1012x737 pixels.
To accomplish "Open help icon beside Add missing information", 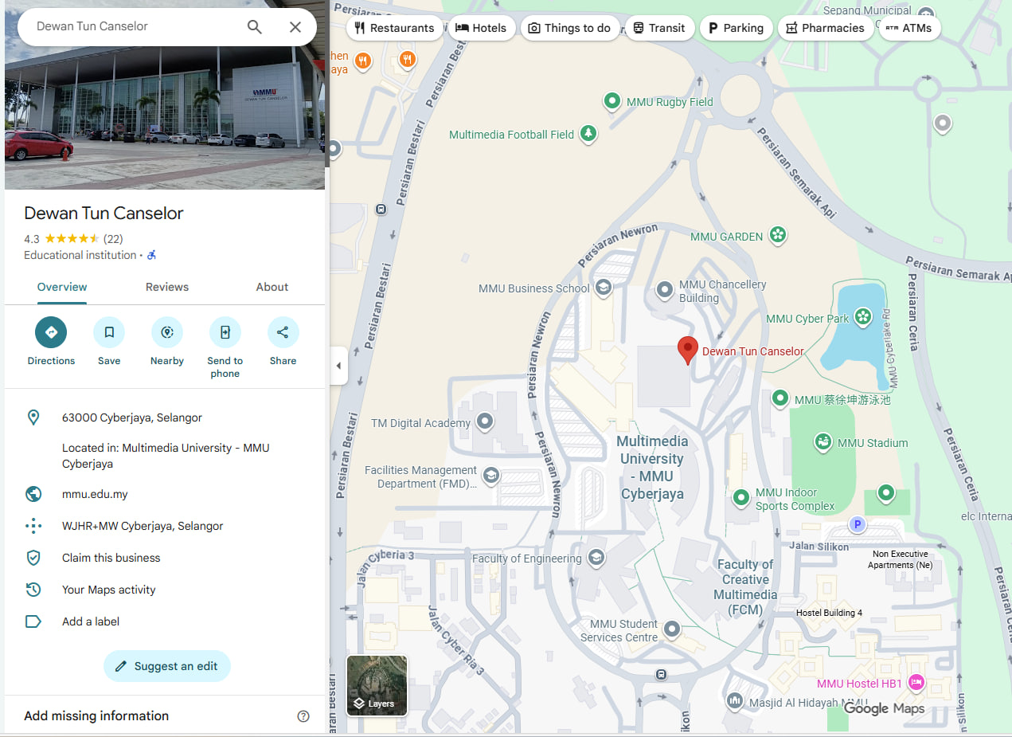I will [303, 715].
